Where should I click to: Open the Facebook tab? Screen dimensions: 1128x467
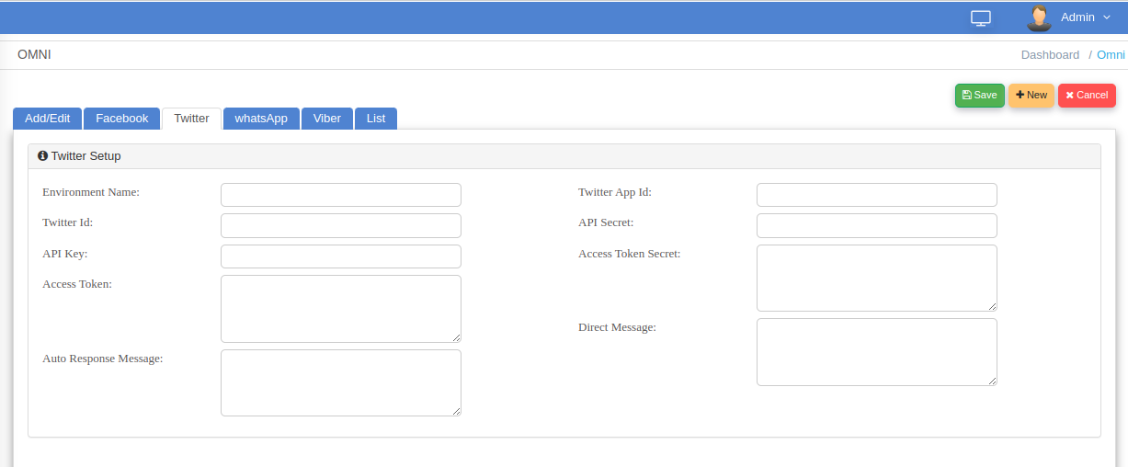tap(121, 119)
